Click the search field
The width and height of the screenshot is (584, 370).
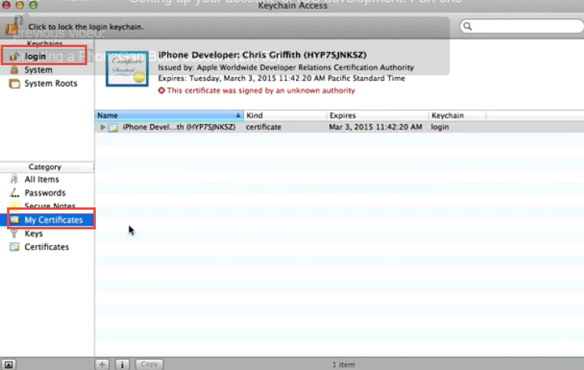(521, 27)
